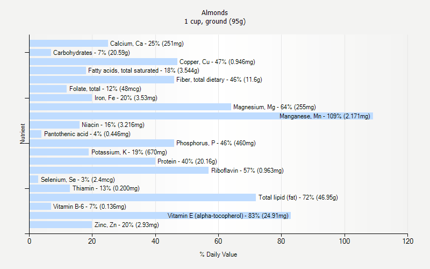The image size is (430, 269).
Task: Click the % Daily Value axis title
Action: (x=218, y=254)
